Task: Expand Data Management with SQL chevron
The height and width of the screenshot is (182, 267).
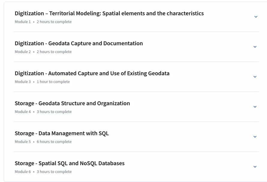Action: tap(255, 136)
